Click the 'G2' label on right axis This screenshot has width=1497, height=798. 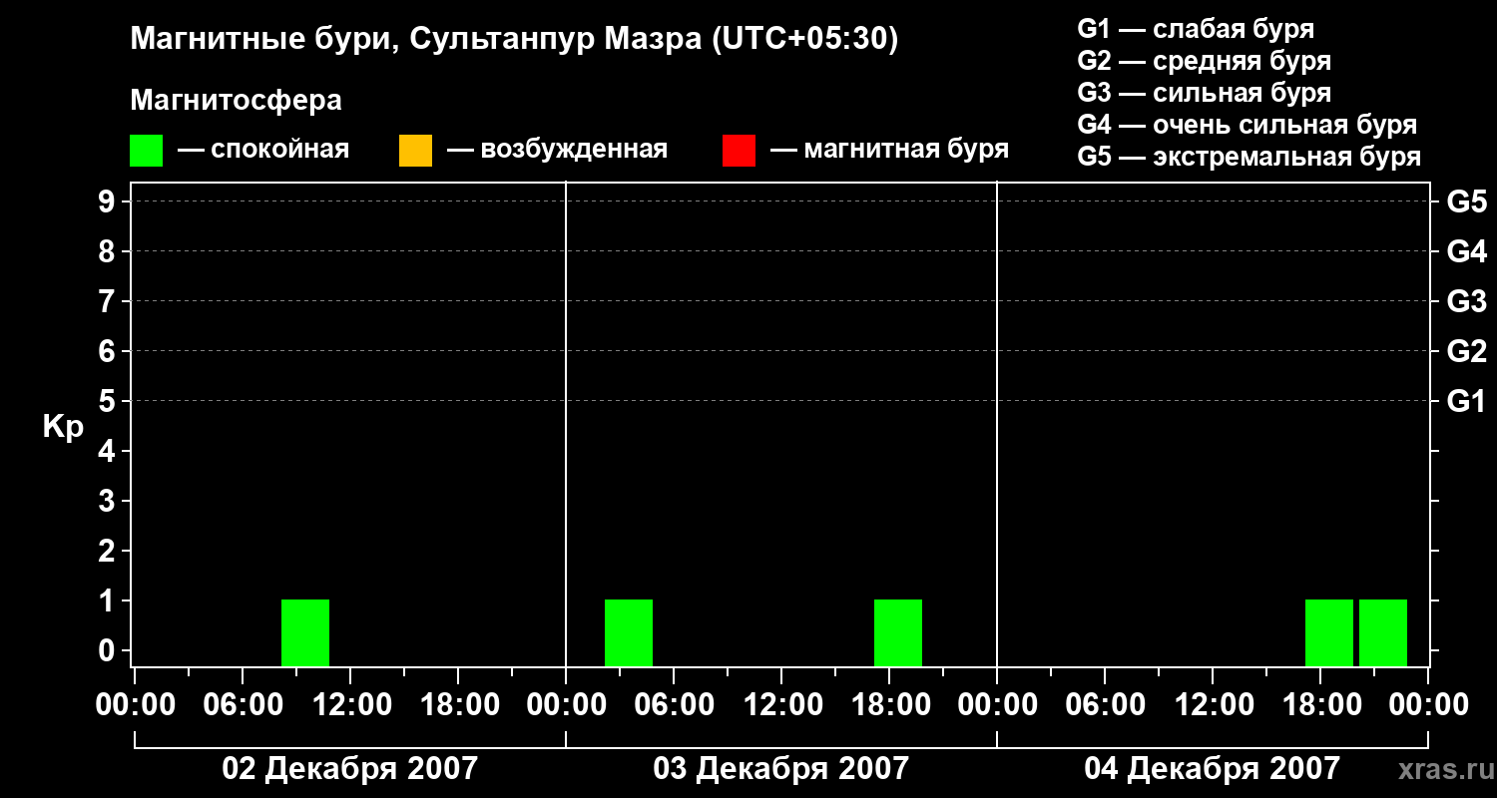[1466, 351]
